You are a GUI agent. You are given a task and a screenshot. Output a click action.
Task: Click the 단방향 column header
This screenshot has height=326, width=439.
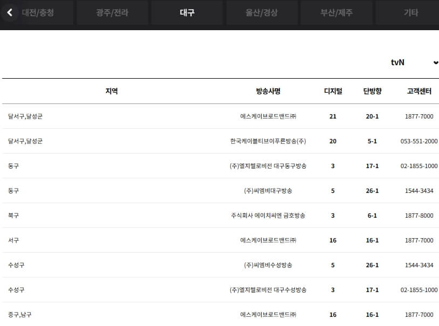[372, 91]
